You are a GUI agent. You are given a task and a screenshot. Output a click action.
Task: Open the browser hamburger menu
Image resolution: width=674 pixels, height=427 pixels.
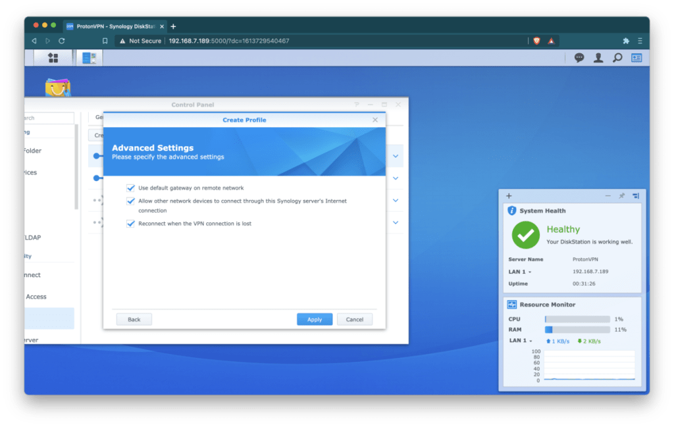click(640, 41)
